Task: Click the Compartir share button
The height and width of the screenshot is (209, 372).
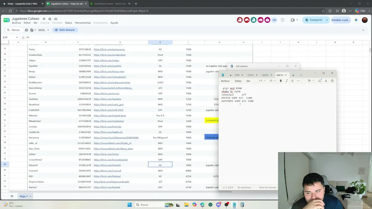Action: [313, 20]
